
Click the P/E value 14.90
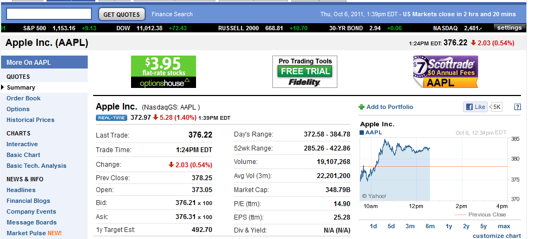tap(342, 203)
